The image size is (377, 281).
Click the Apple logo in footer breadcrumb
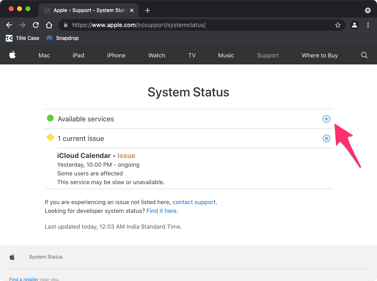(12, 257)
